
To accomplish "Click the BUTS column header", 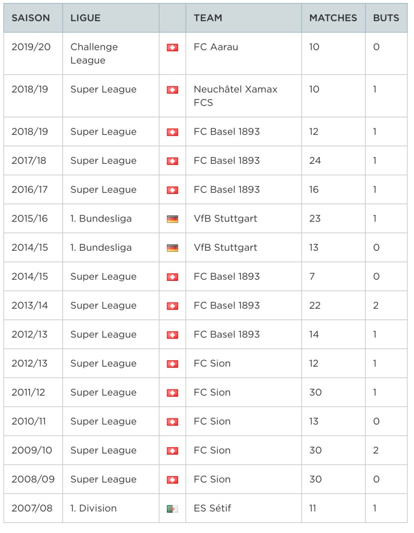I will tap(386, 18).
